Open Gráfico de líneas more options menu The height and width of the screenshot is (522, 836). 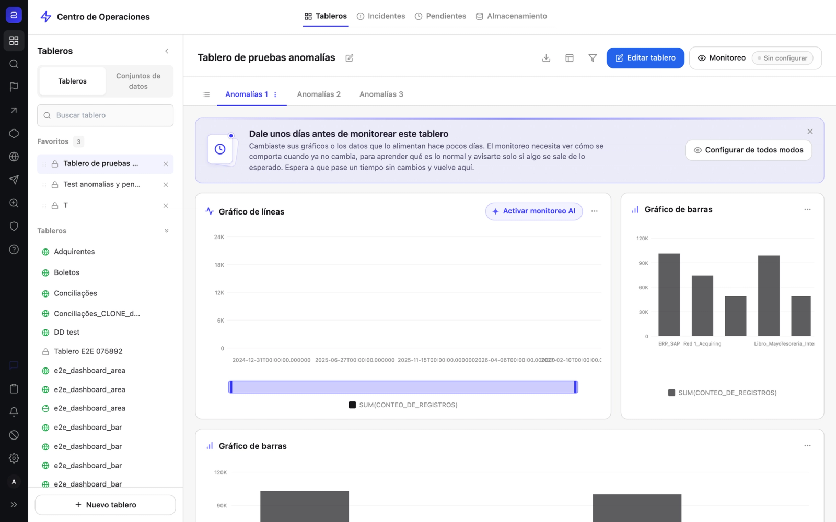coord(595,211)
